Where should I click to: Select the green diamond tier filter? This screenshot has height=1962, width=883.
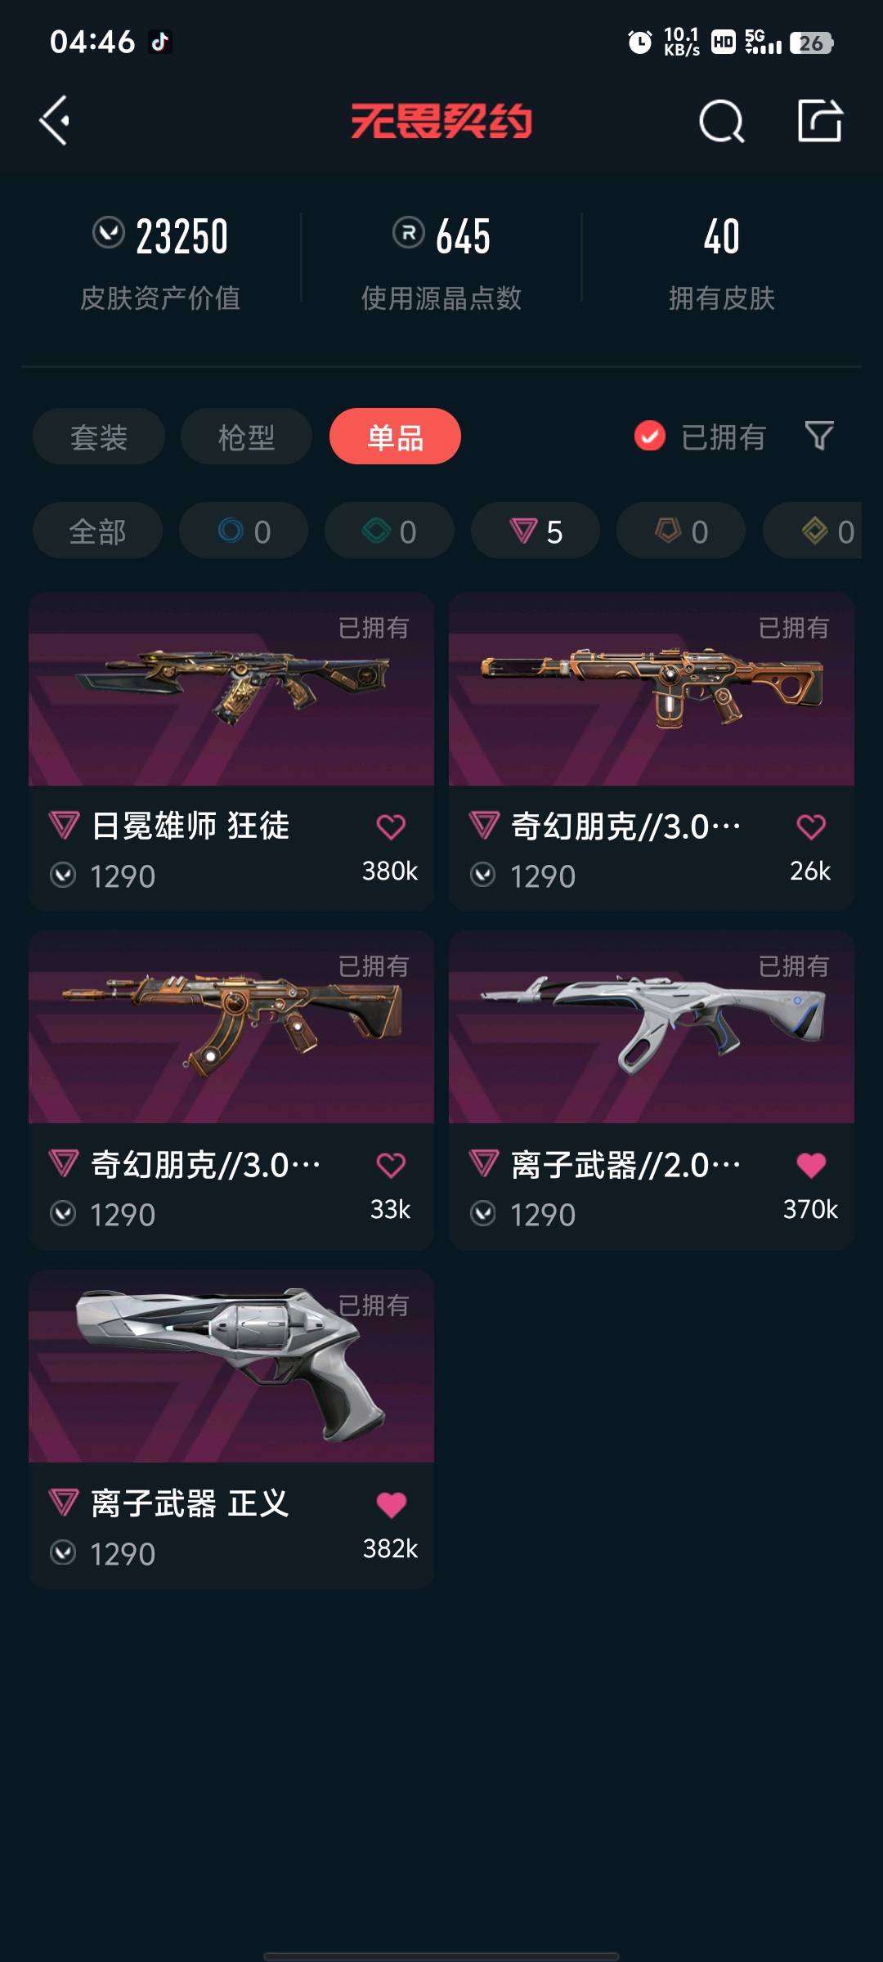click(389, 531)
